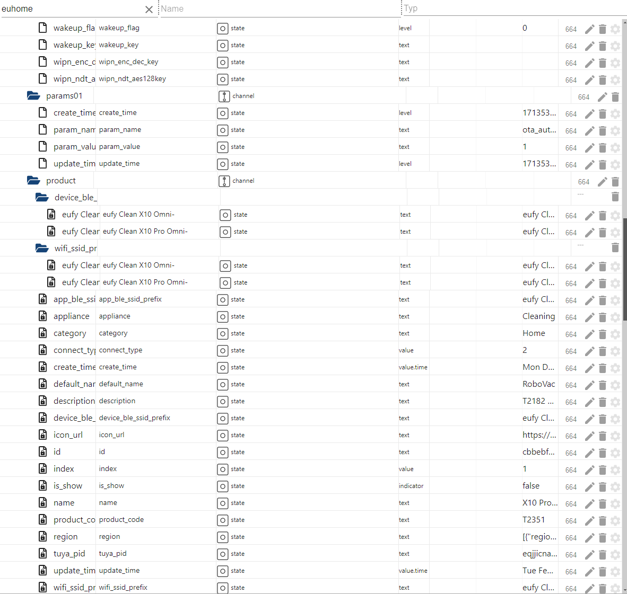627x594 pixels.
Task: Edit the wakeup_flag state
Action: click(x=589, y=29)
